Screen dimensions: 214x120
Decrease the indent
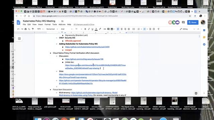coord(150,29)
